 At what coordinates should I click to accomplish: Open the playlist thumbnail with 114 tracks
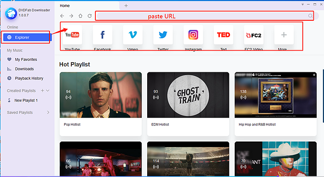point(188,159)
